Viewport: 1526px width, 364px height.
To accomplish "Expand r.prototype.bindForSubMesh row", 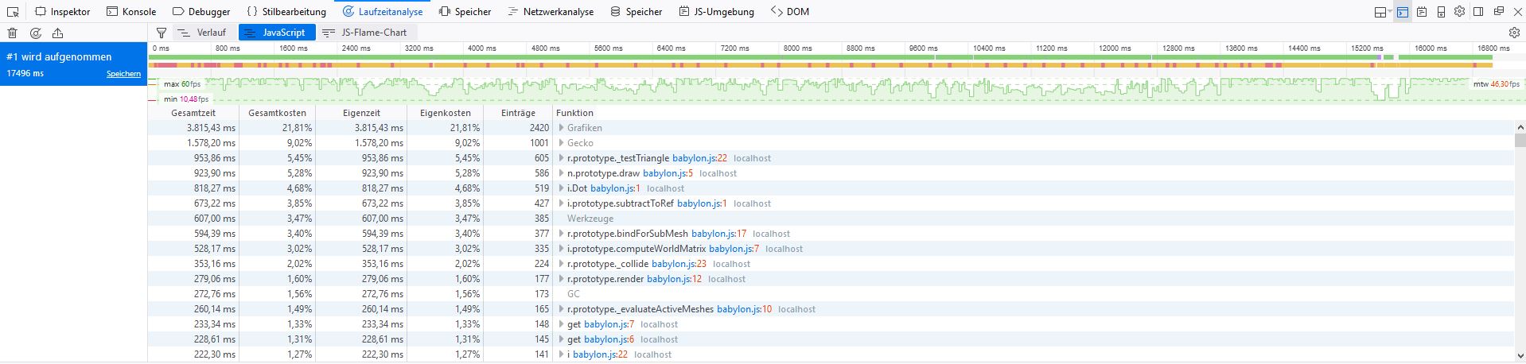I will [x=561, y=234].
